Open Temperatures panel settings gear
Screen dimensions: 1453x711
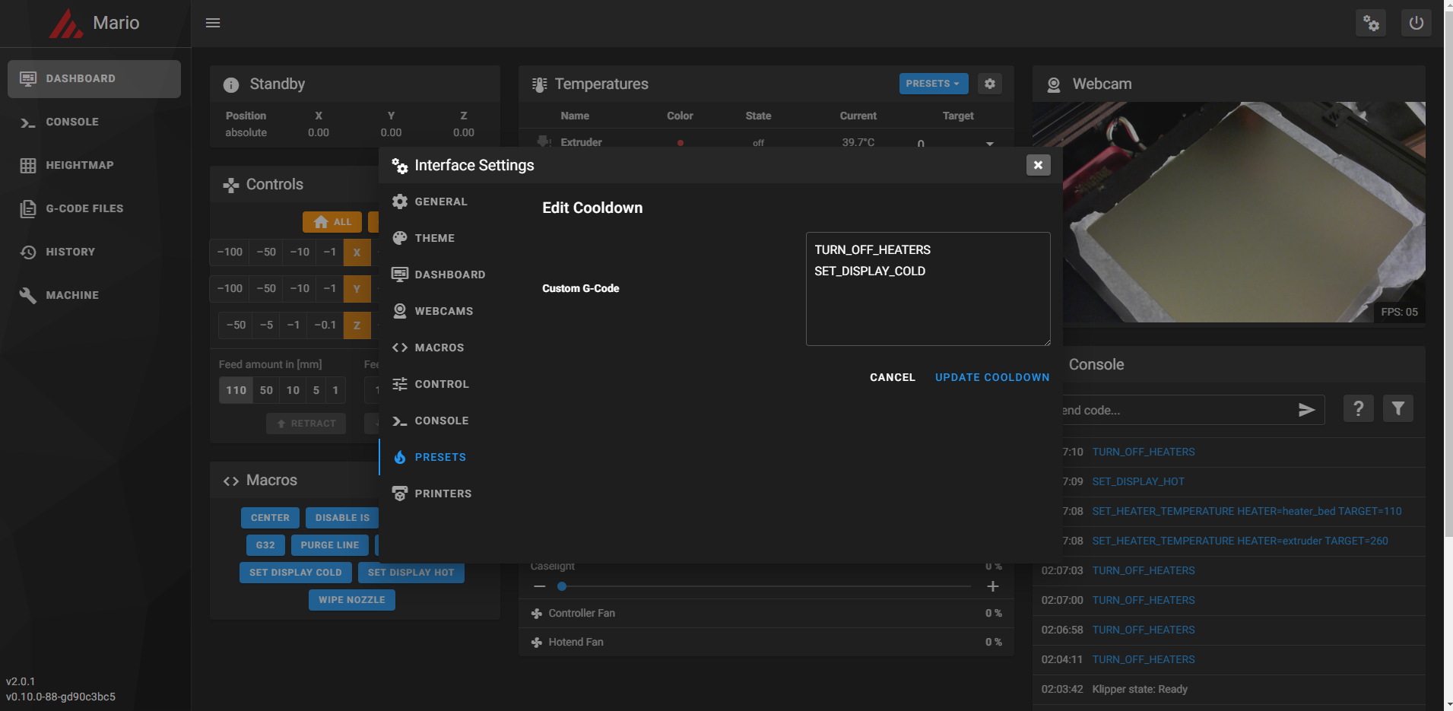click(989, 84)
